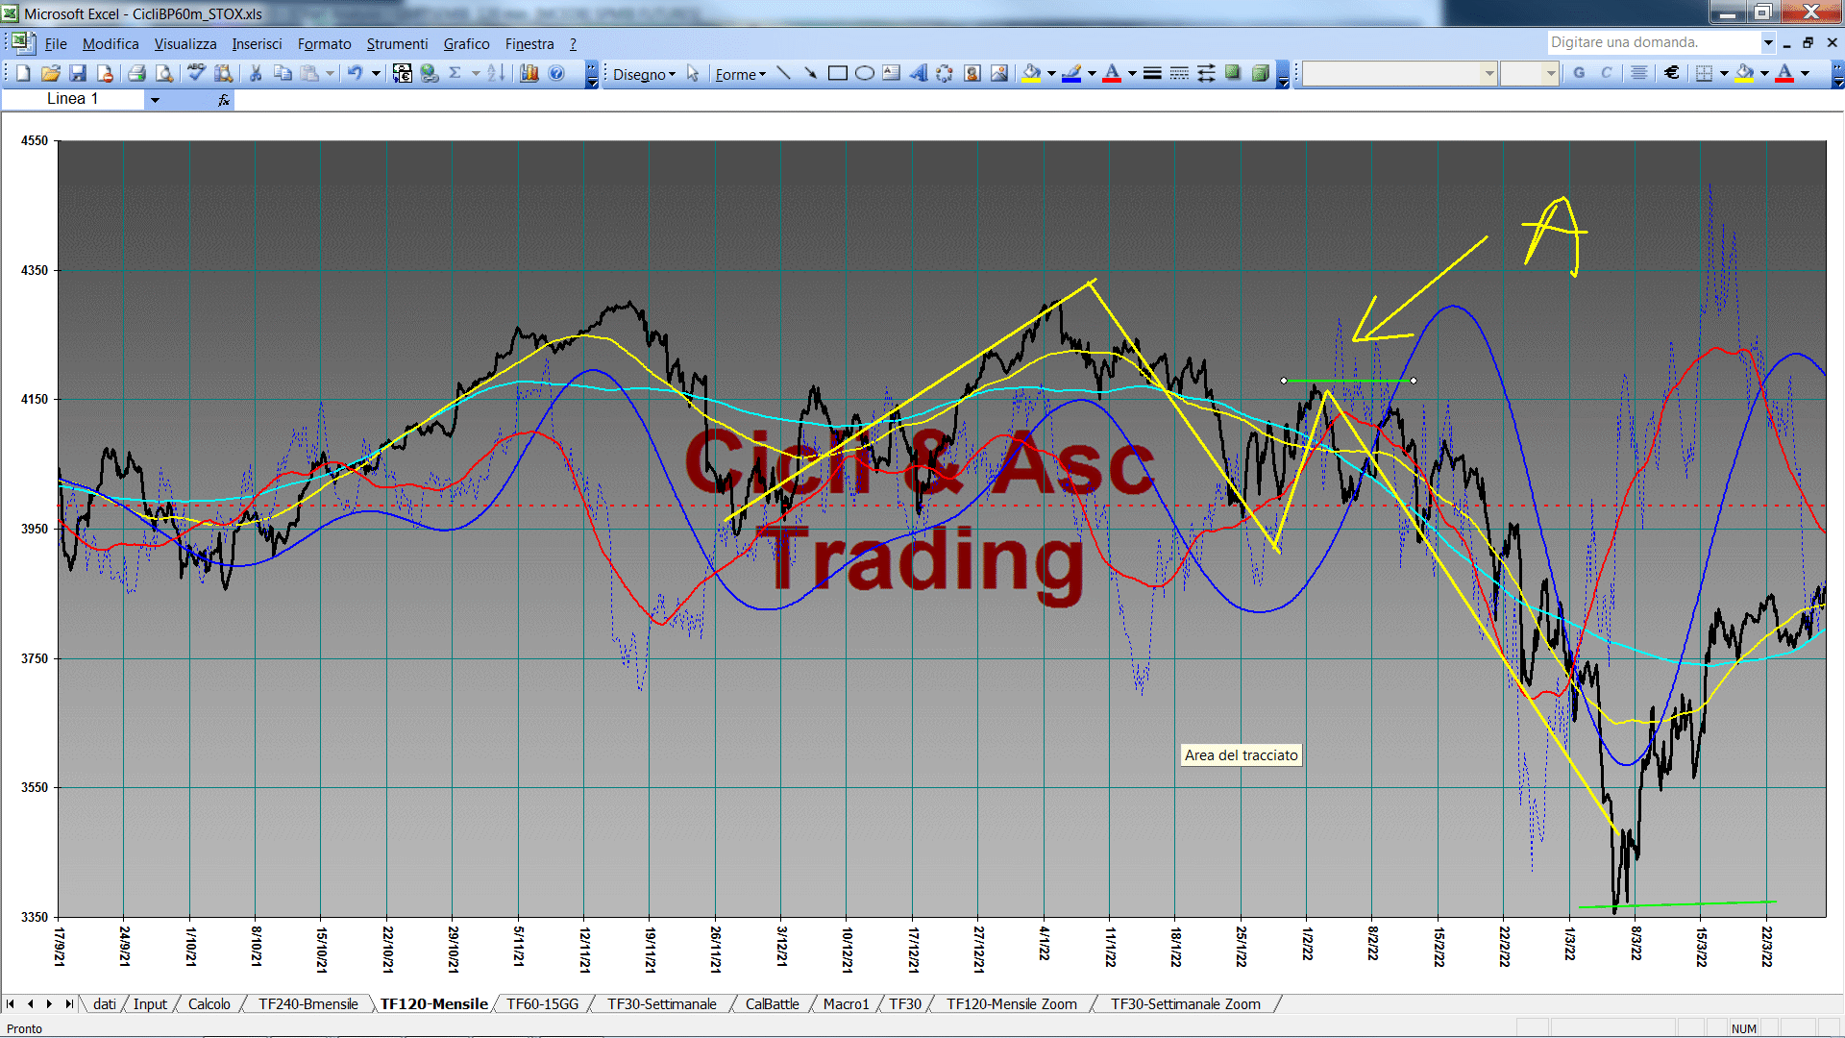Insert a hyperlink with the globe icon
The height and width of the screenshot is (1038, 1845).
(430, 73)
